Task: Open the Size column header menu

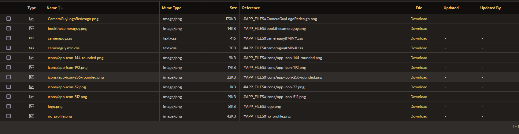Action: (233, 8)
